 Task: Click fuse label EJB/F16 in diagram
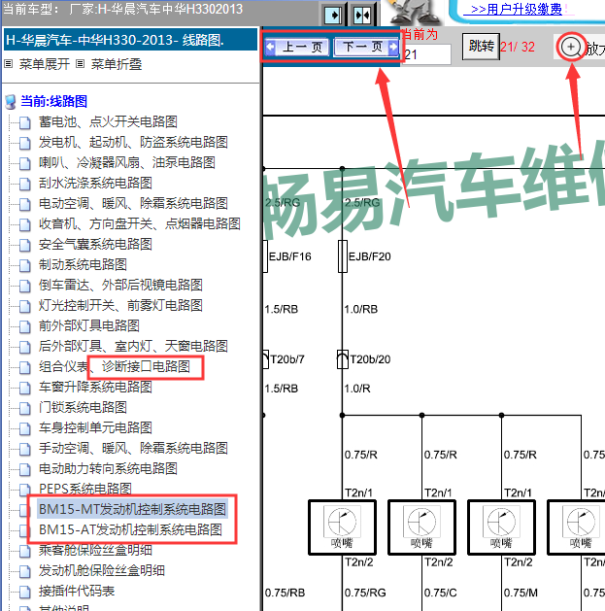(x=289, y=256)
